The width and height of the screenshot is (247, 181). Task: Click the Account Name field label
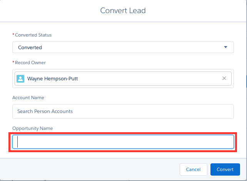[x=28, y=98]
